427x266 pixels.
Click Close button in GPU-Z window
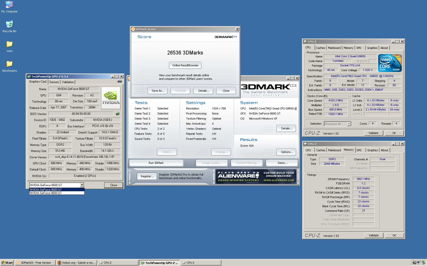[x=114, y=185]
